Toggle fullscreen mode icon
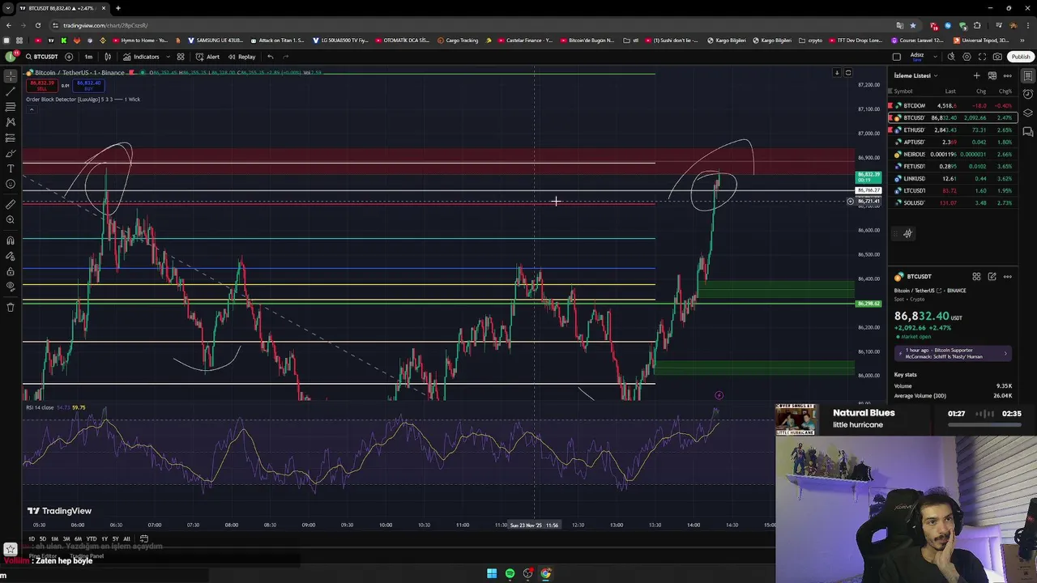This screenshot has width=1037, height=583. tap(982, 57)
